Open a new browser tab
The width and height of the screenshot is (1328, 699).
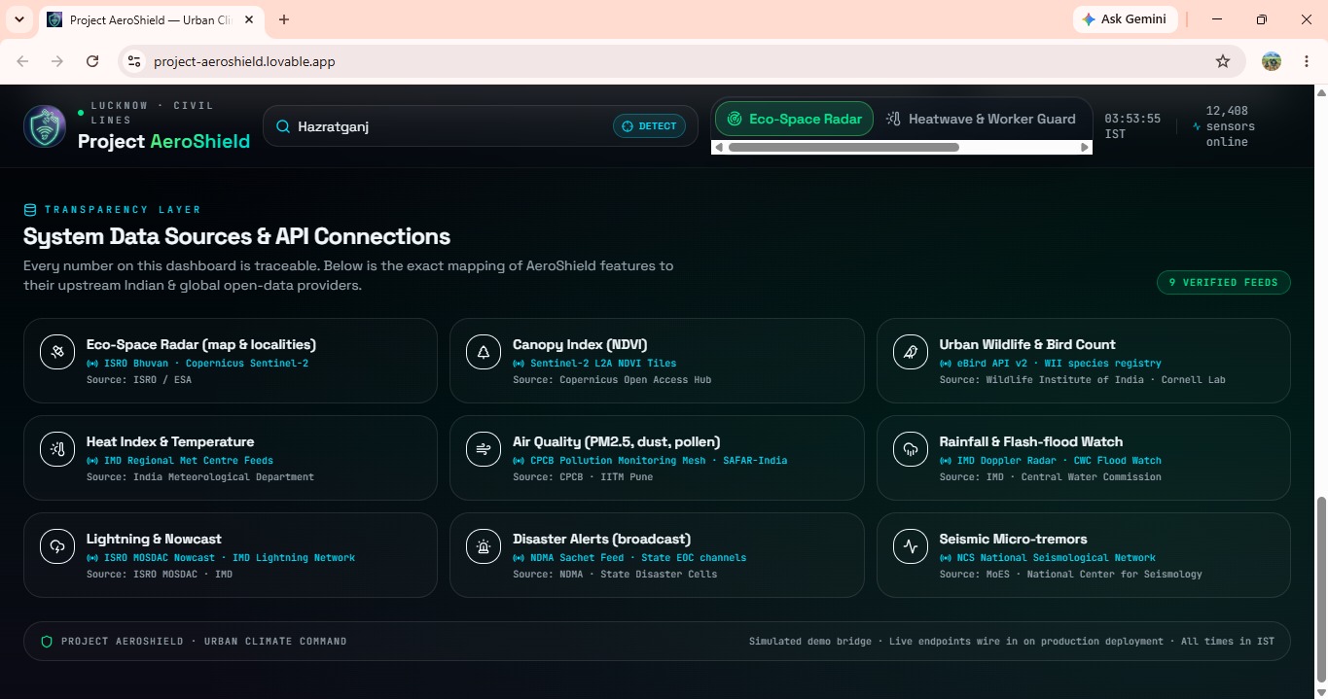[x=284, y=19]
